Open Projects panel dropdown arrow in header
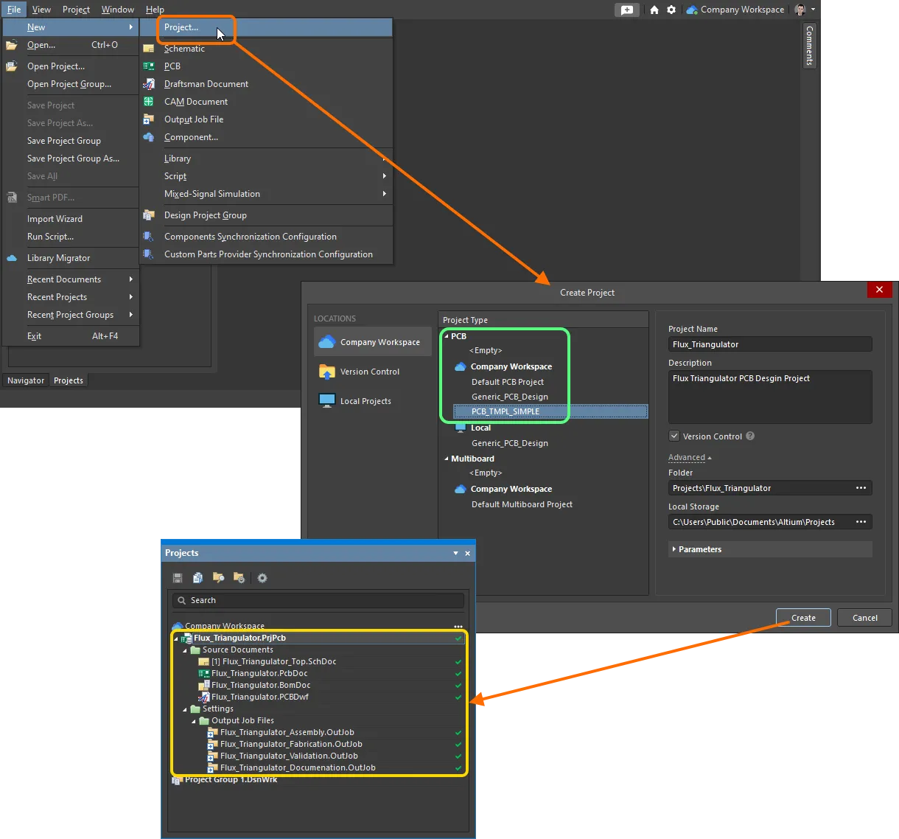This screenshot has height=839, width=899. pos(455,553)
